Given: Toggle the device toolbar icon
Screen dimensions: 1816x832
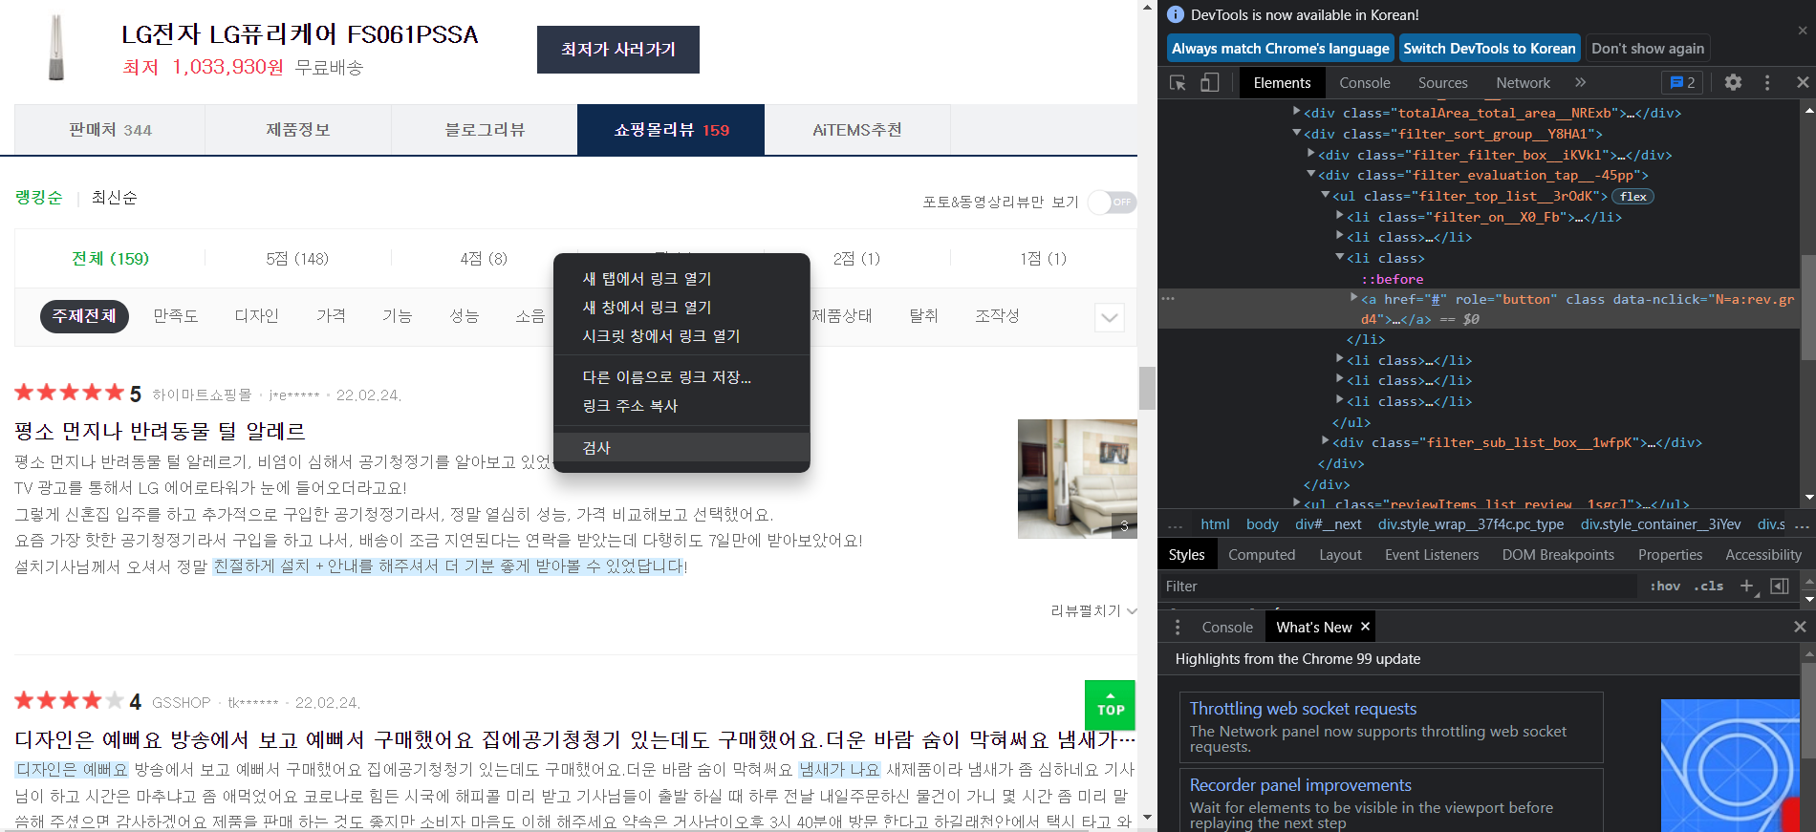Looking at the screenshot, I should pos(1209,83).
